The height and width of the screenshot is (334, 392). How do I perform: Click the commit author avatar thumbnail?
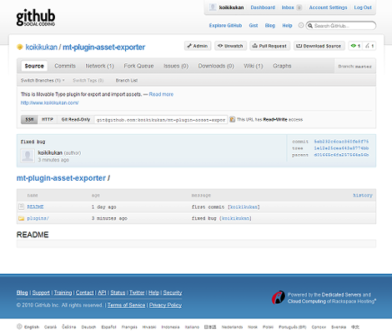tap(28, 156)
